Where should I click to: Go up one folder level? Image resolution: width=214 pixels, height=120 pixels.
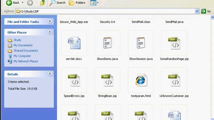43,3
